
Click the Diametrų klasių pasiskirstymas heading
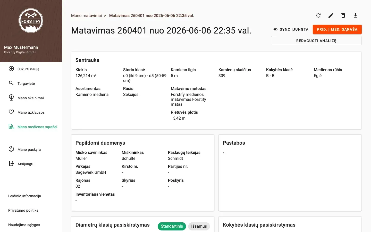click(x=113, y=225)
